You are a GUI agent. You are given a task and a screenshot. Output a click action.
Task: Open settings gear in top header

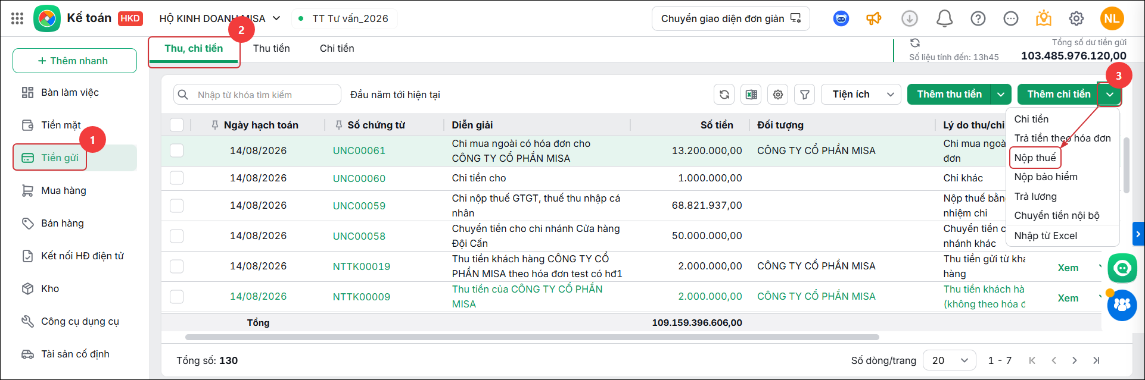pyautogui.click(x=1076, y=18)
